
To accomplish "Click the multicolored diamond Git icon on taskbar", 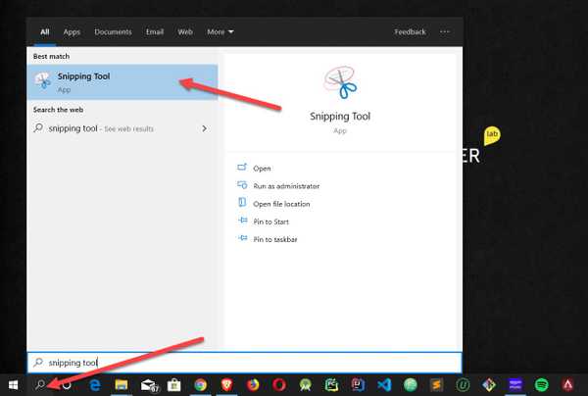I will [489, 385].
